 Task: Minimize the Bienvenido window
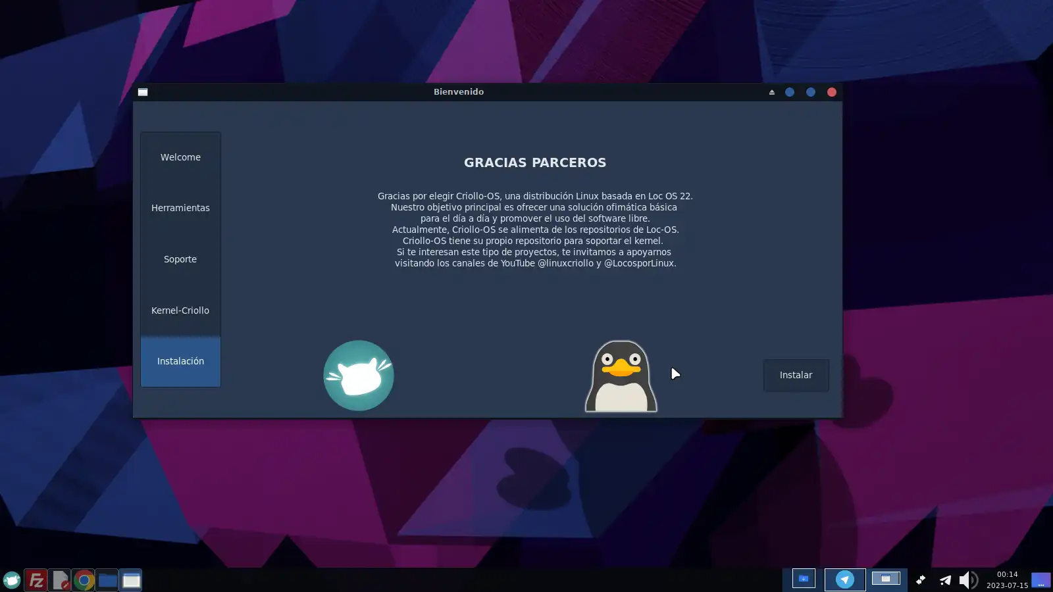[x=790, y=92]
